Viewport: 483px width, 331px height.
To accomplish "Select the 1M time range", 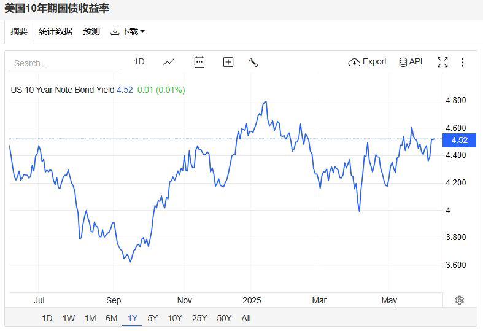I will 90,318.
